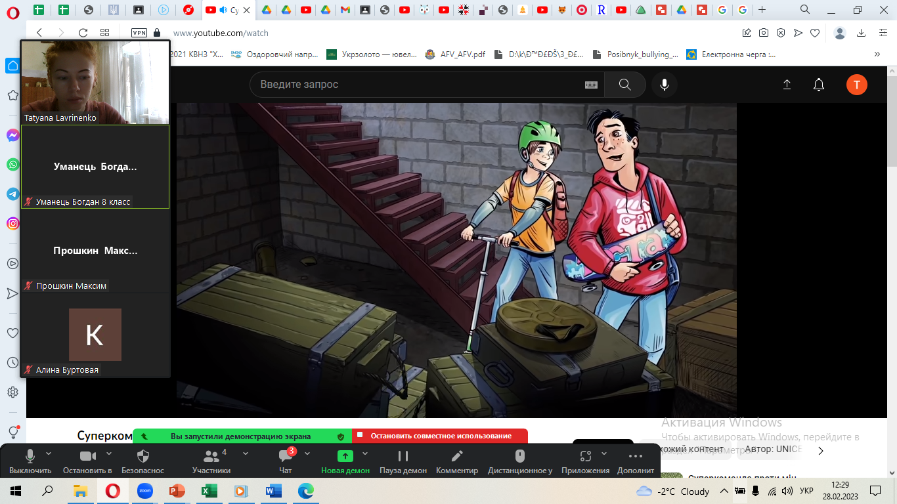This screenshot has height=504, width=897.
Task: Open the orange T account avatar
Action: coord(857,85)
